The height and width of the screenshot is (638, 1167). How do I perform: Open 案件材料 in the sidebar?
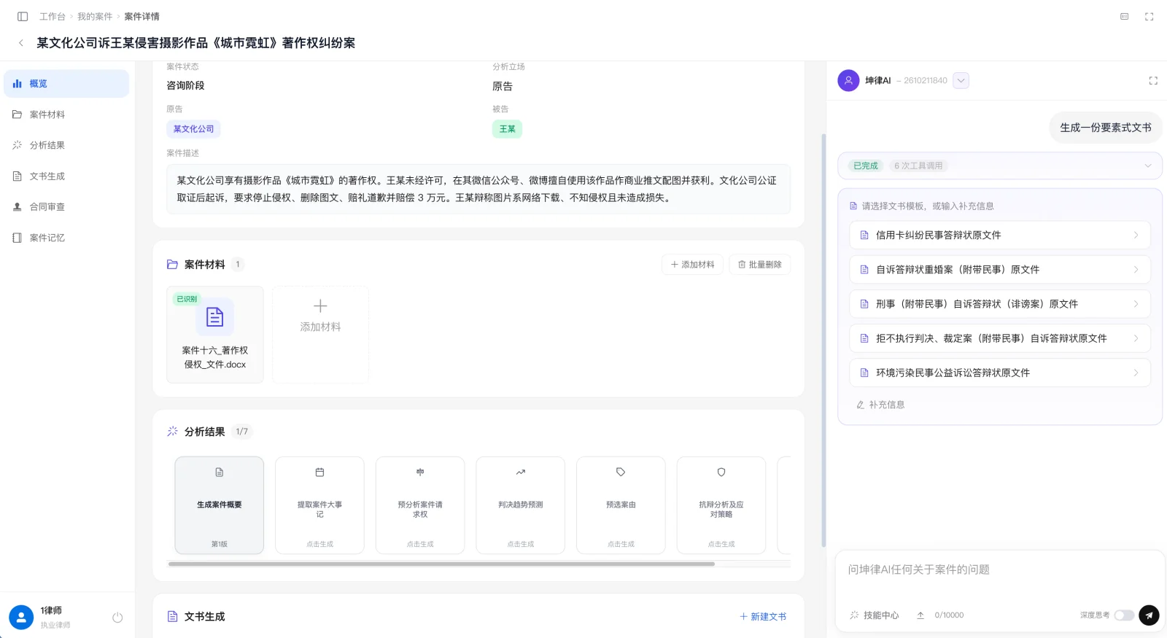[66, 114]
